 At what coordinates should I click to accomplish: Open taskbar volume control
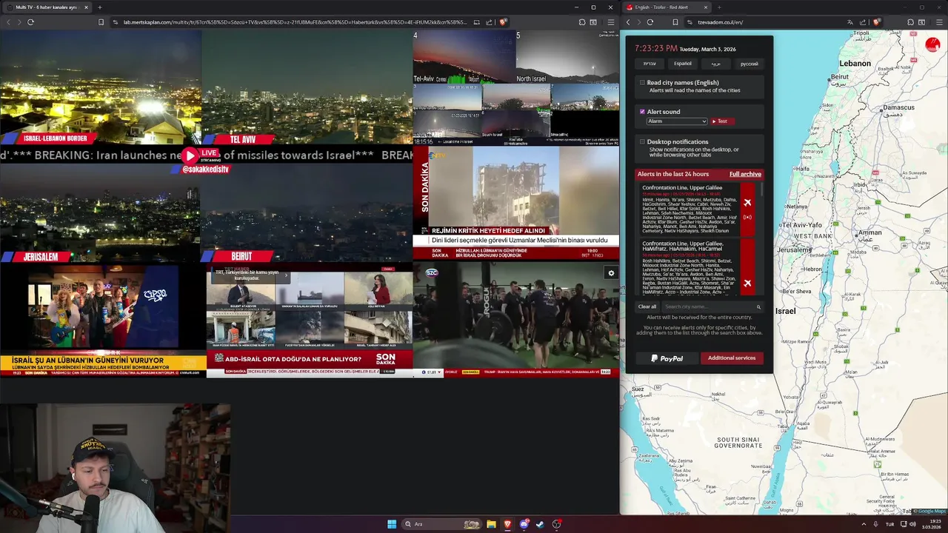coord(912,524)
